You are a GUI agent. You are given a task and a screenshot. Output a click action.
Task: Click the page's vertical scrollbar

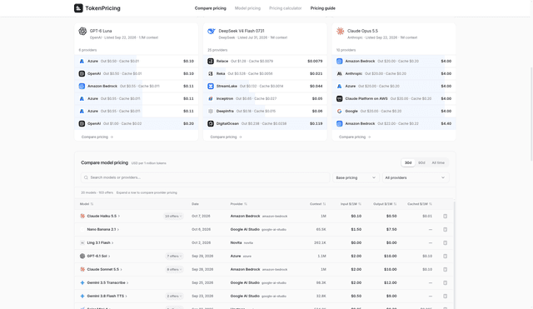coord(531,114)
